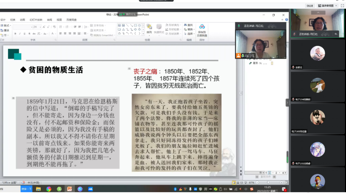Click the 查找 find icon in ribbon
Image resolution: width=346 pixels, height=193 pixels.
[x=188, y=25]
